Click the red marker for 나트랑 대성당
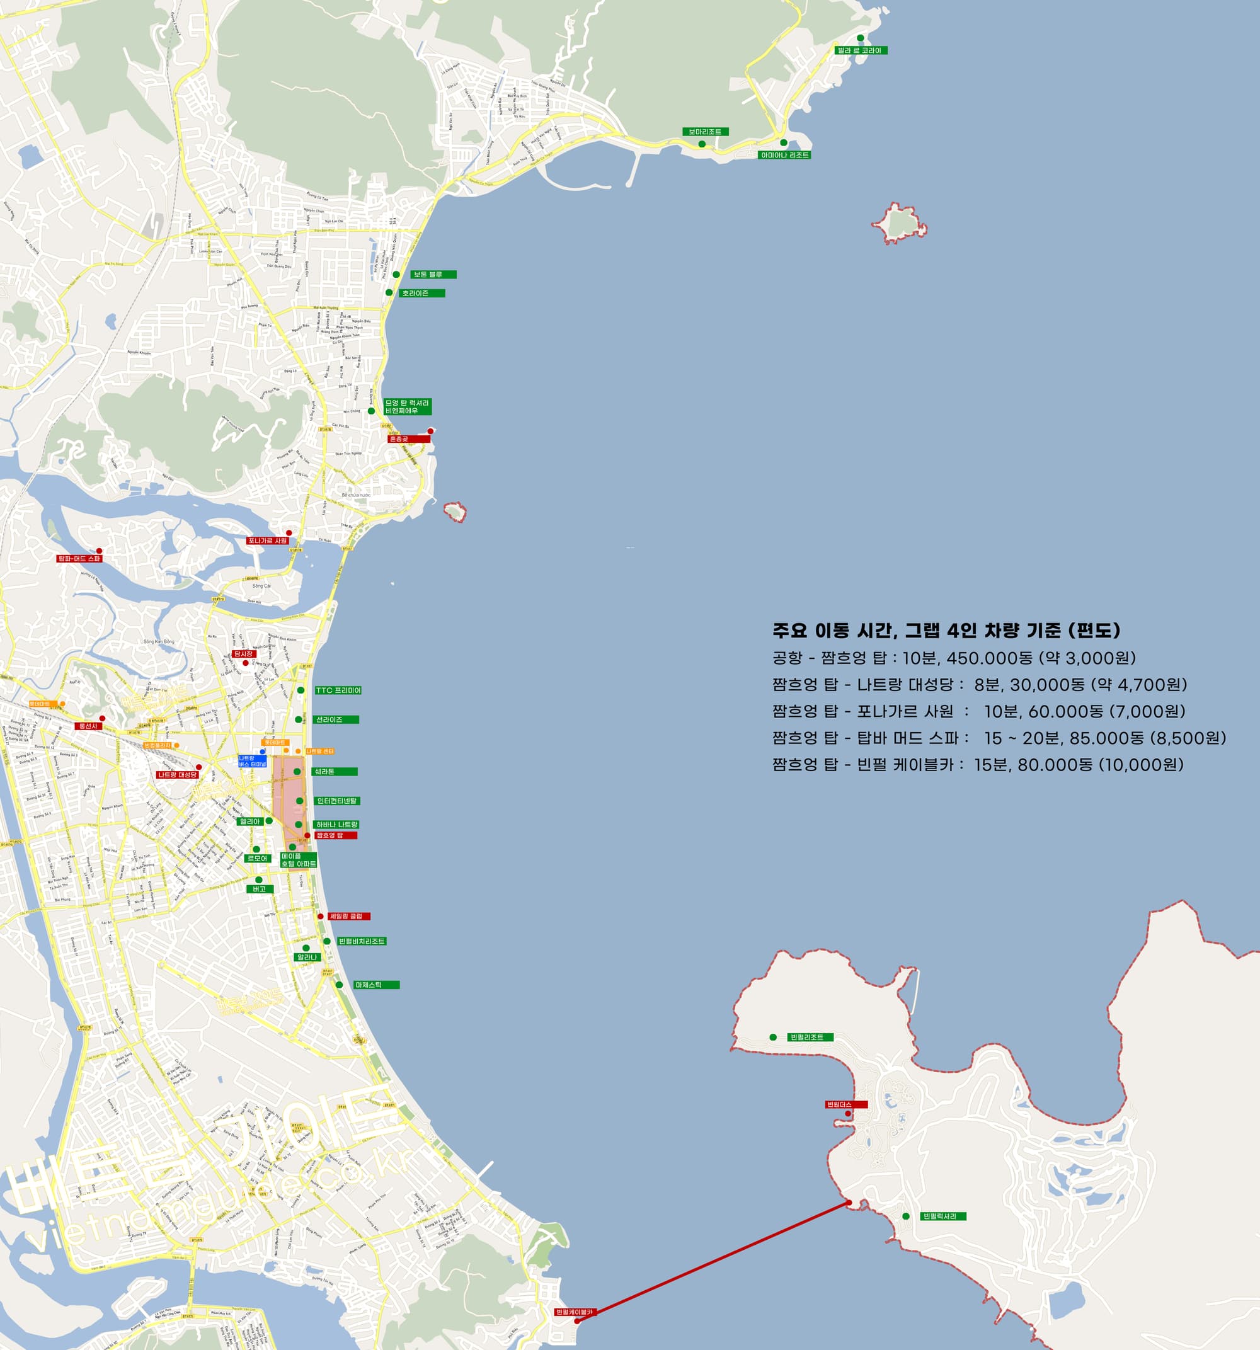 click(x=198, y=767)
